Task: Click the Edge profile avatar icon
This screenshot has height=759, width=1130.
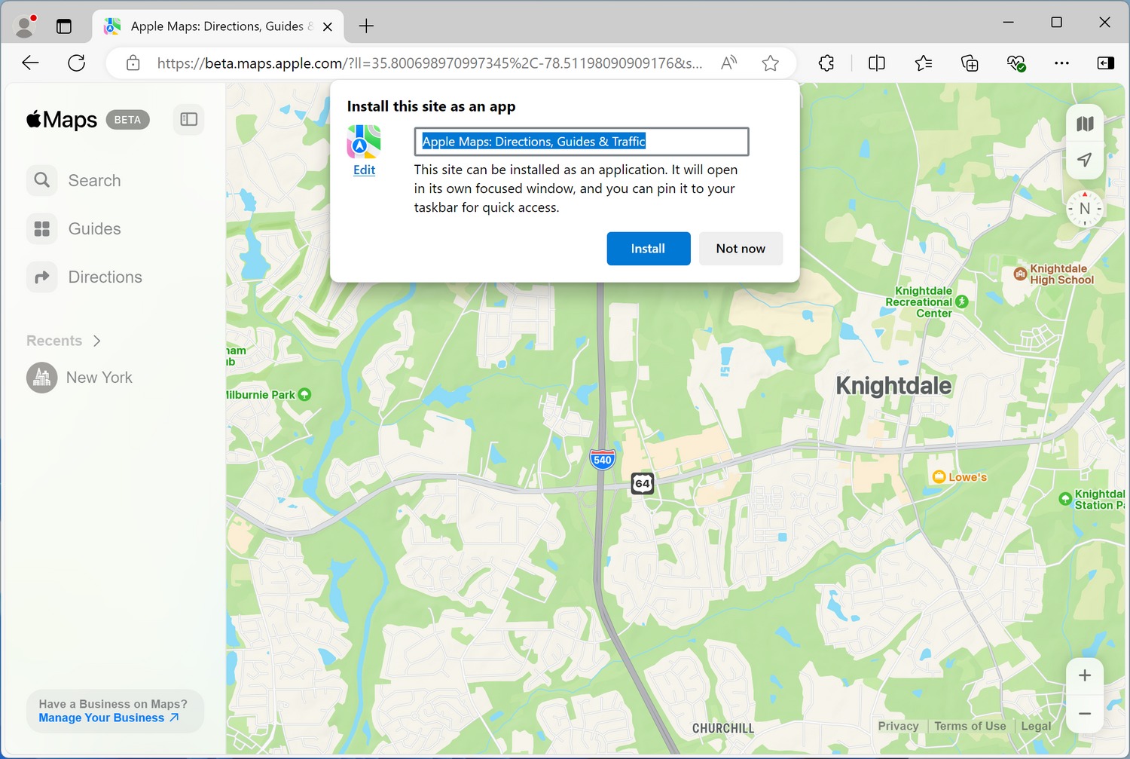Action: click(x=25, y=26)
